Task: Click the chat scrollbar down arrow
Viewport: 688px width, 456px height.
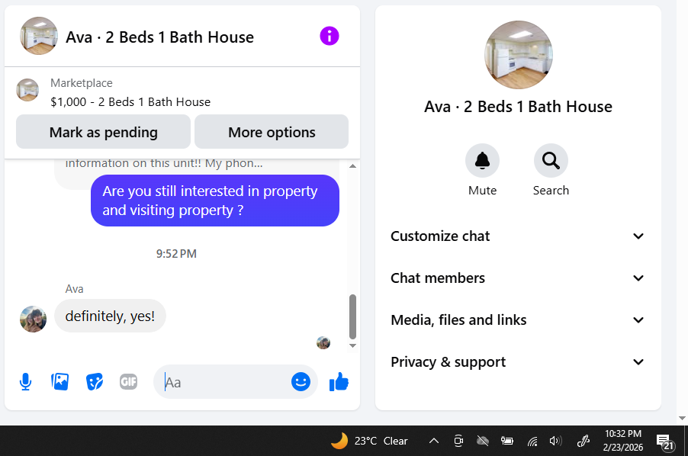Action: click(352, 346)
